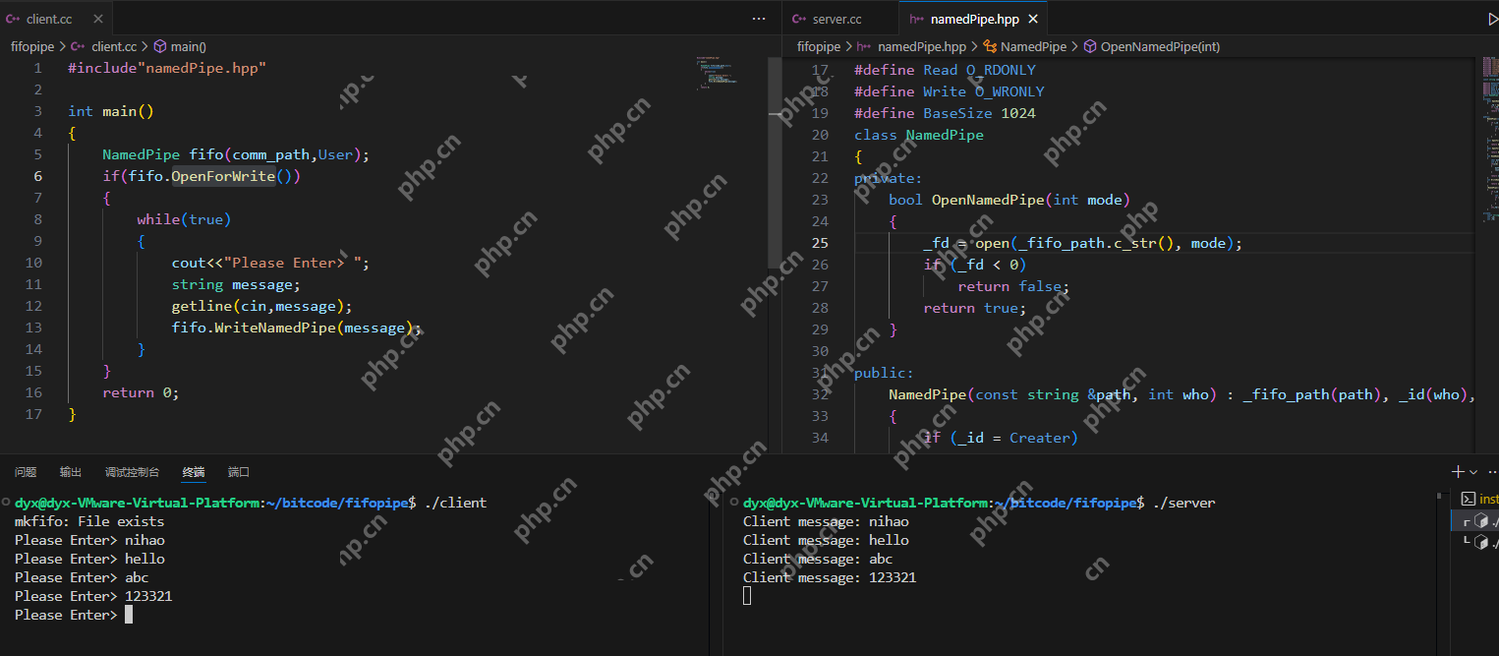Expand the NamedPipe class breadcrumb
This screenshot has width=1499, height=656.
[1033, 46]
